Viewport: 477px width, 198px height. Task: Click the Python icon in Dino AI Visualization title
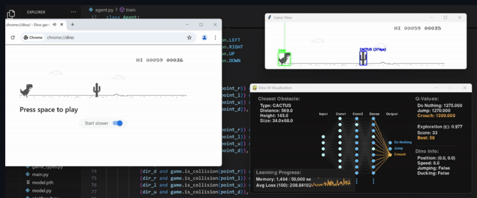pyautogui.click(x=255, y=88)
